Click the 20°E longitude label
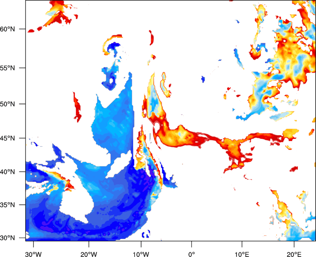This screenshot has height=257, width=316. (x=294, y=254)
